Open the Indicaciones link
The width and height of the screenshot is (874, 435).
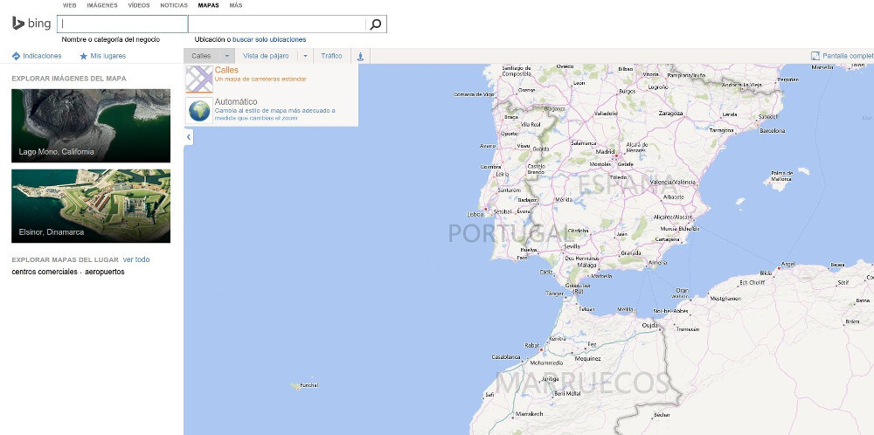tap(42, 56)
